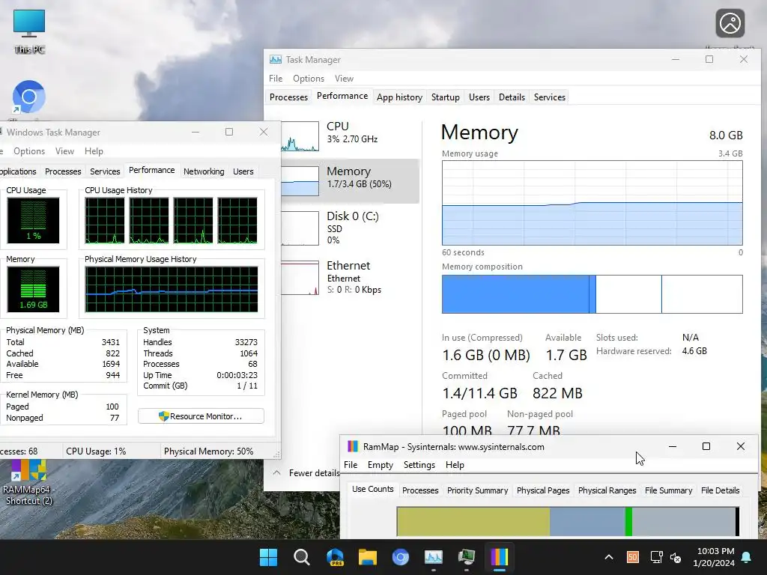Viewport: 767px width, 575px height.
Task: Open notification bell icon
Action: tap(747, 557)
